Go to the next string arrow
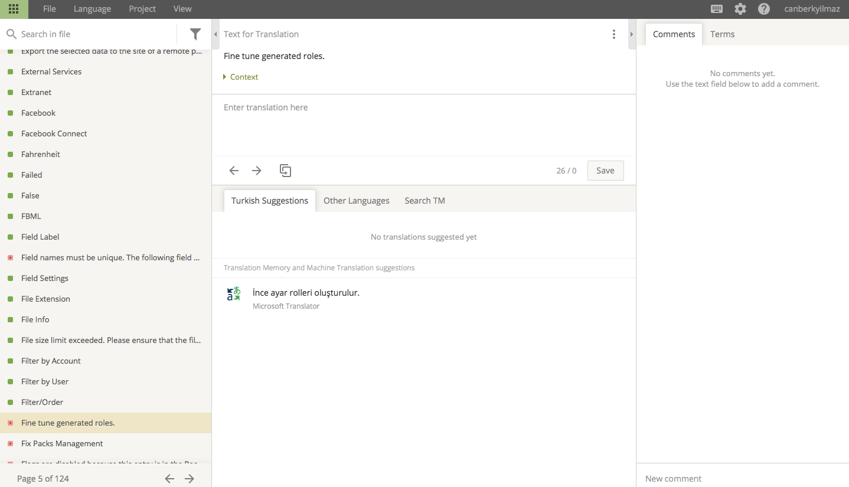Screen dimensions: 849x487 pyautogui.click(x=256, y=171)
